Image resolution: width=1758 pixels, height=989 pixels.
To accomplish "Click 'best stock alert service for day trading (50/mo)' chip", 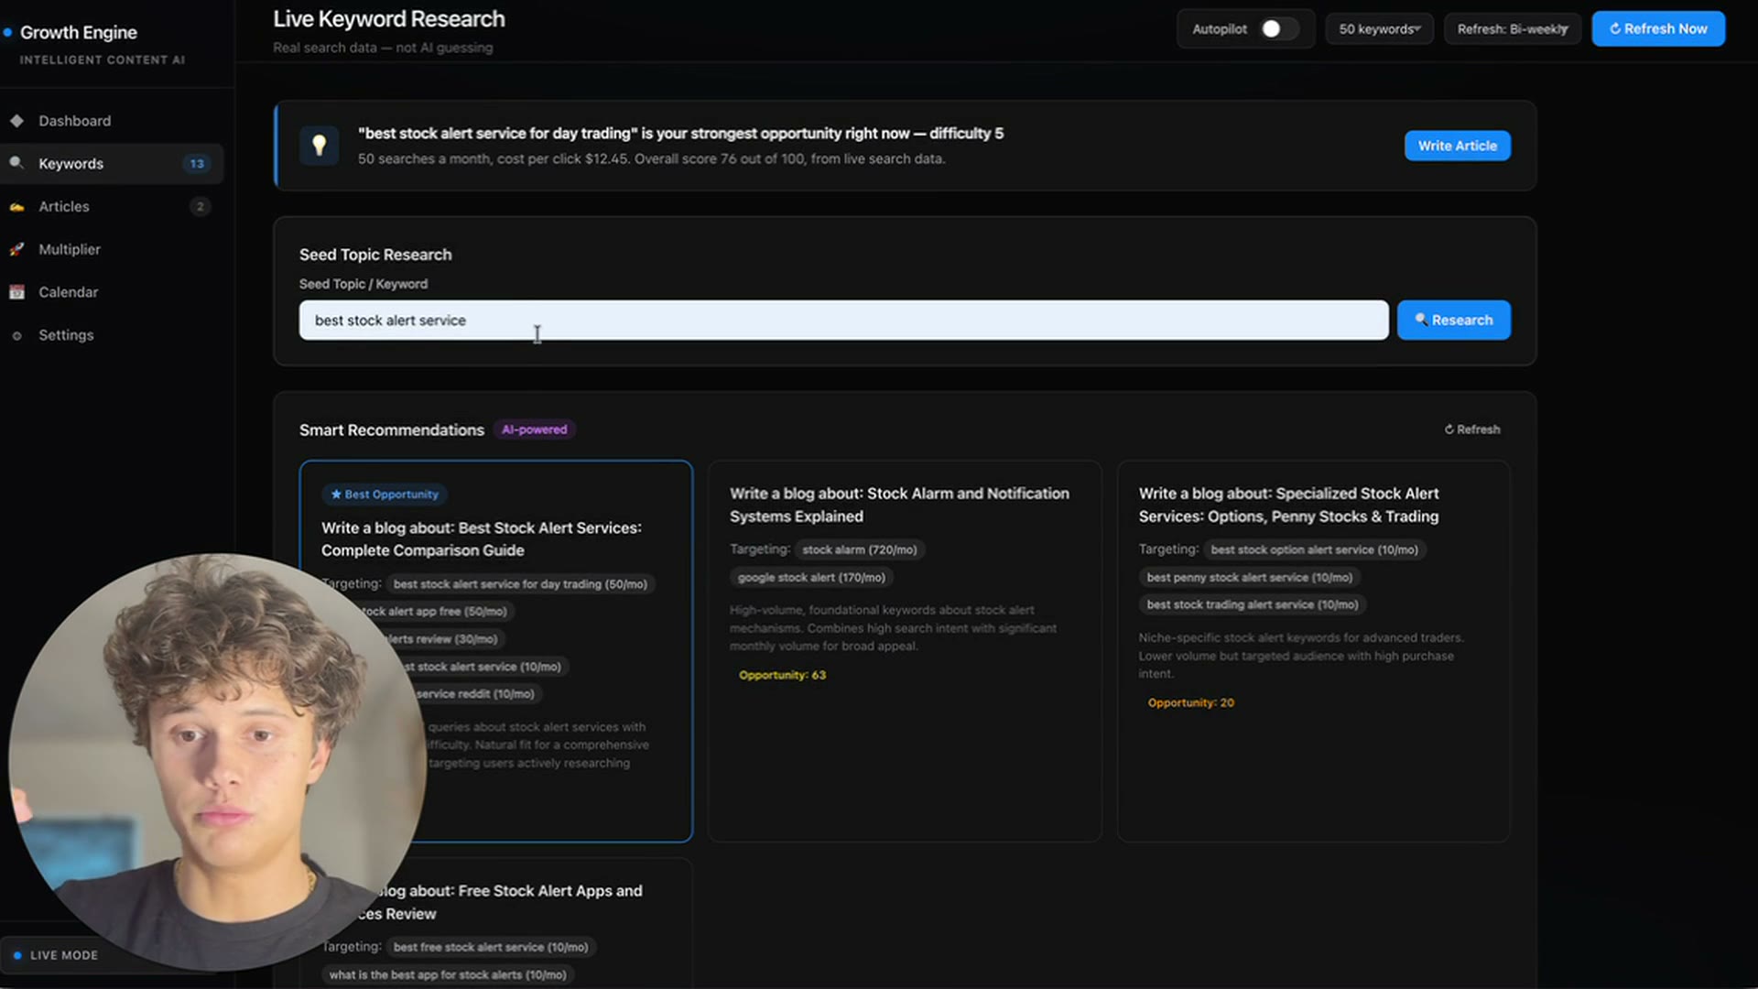I will click(x=520, y=584).
